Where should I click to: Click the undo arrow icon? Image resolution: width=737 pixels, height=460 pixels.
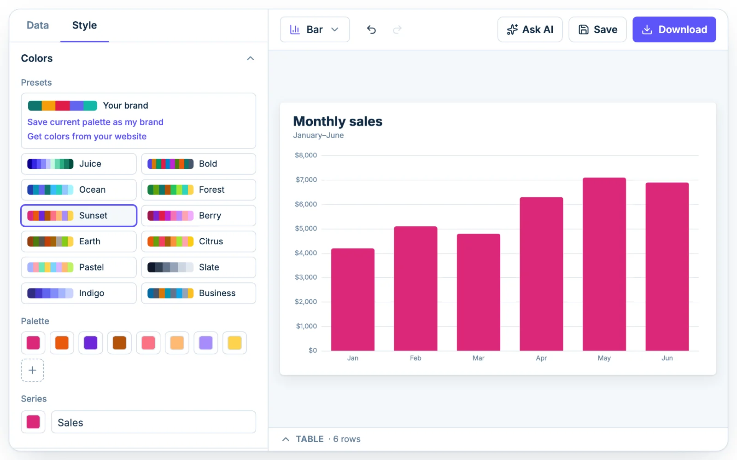pyautogui.click(x=371, y=29)
